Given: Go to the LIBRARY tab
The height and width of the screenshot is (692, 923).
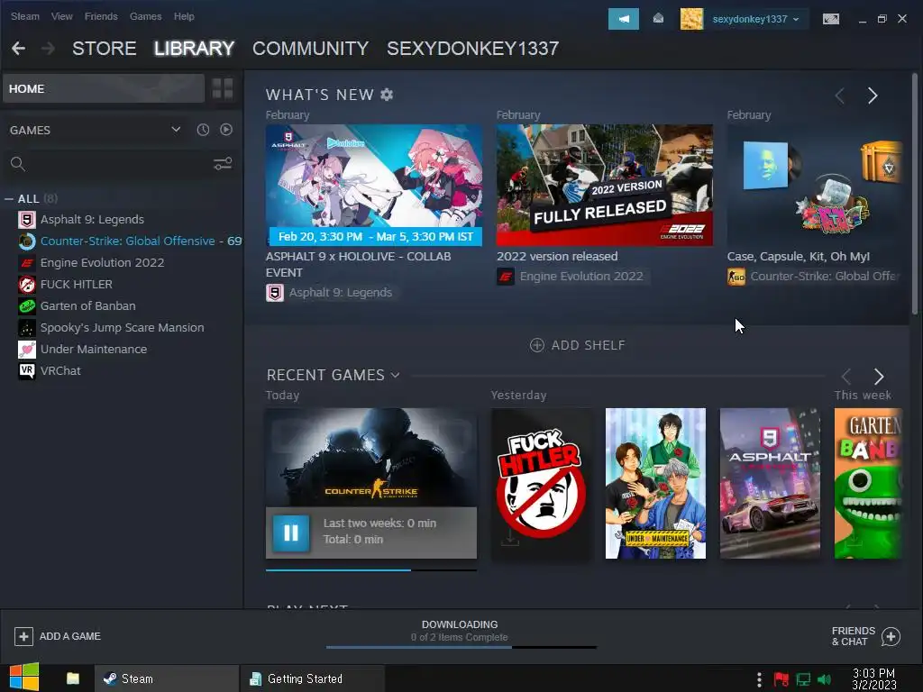Looking at the screenshot, I should coord(195,49).
